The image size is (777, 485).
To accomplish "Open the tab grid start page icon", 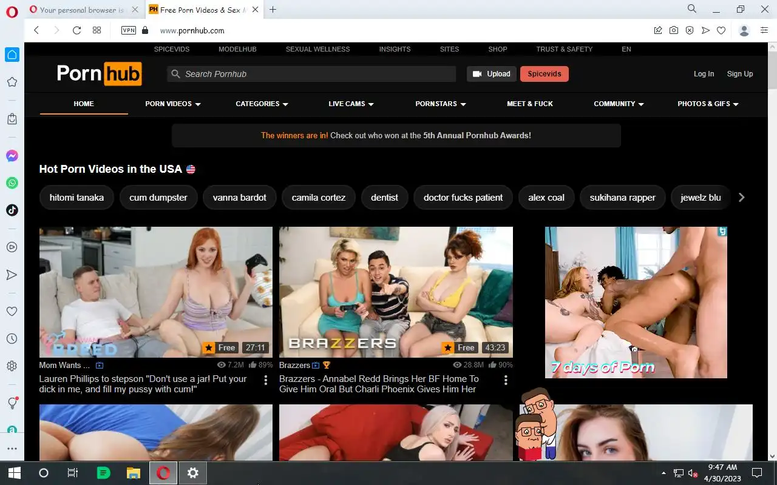I will pyautogui.click(x=97, y=30).
